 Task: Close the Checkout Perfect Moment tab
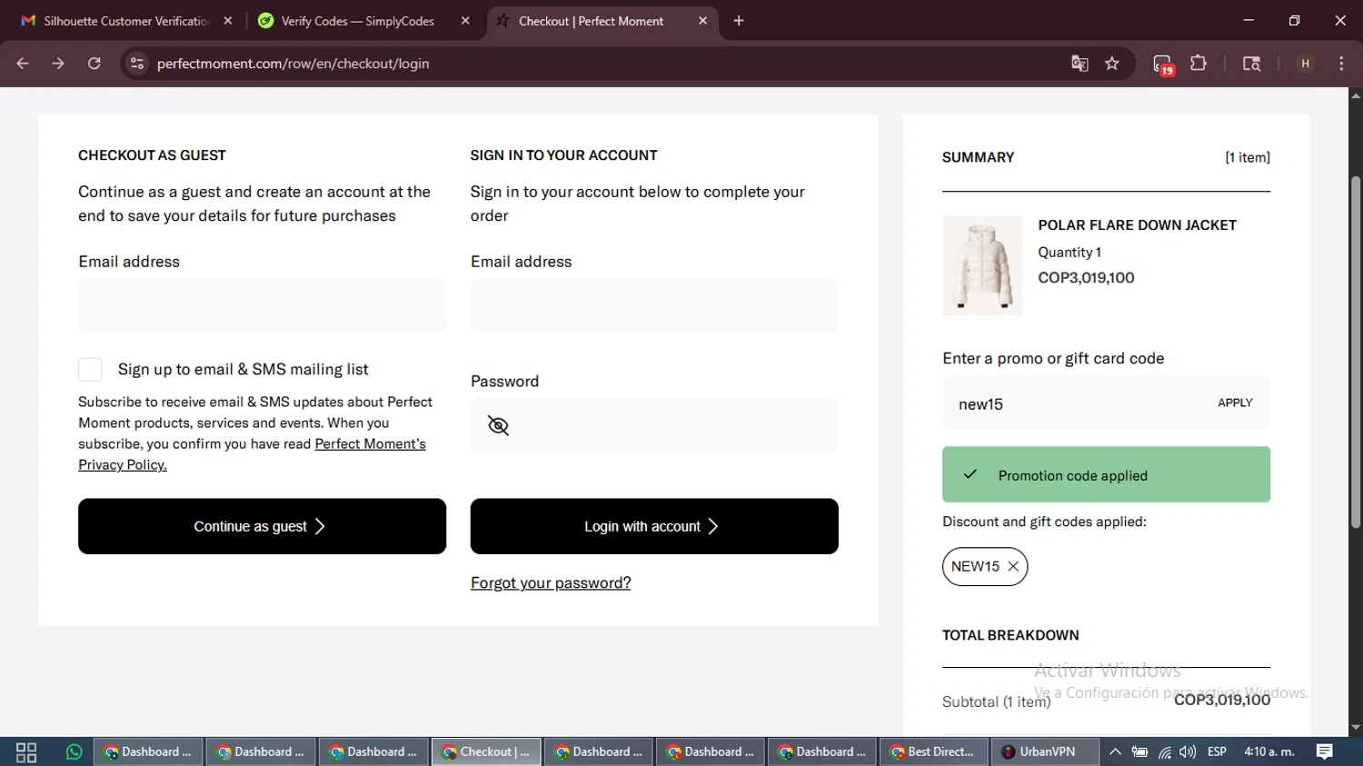702,21
